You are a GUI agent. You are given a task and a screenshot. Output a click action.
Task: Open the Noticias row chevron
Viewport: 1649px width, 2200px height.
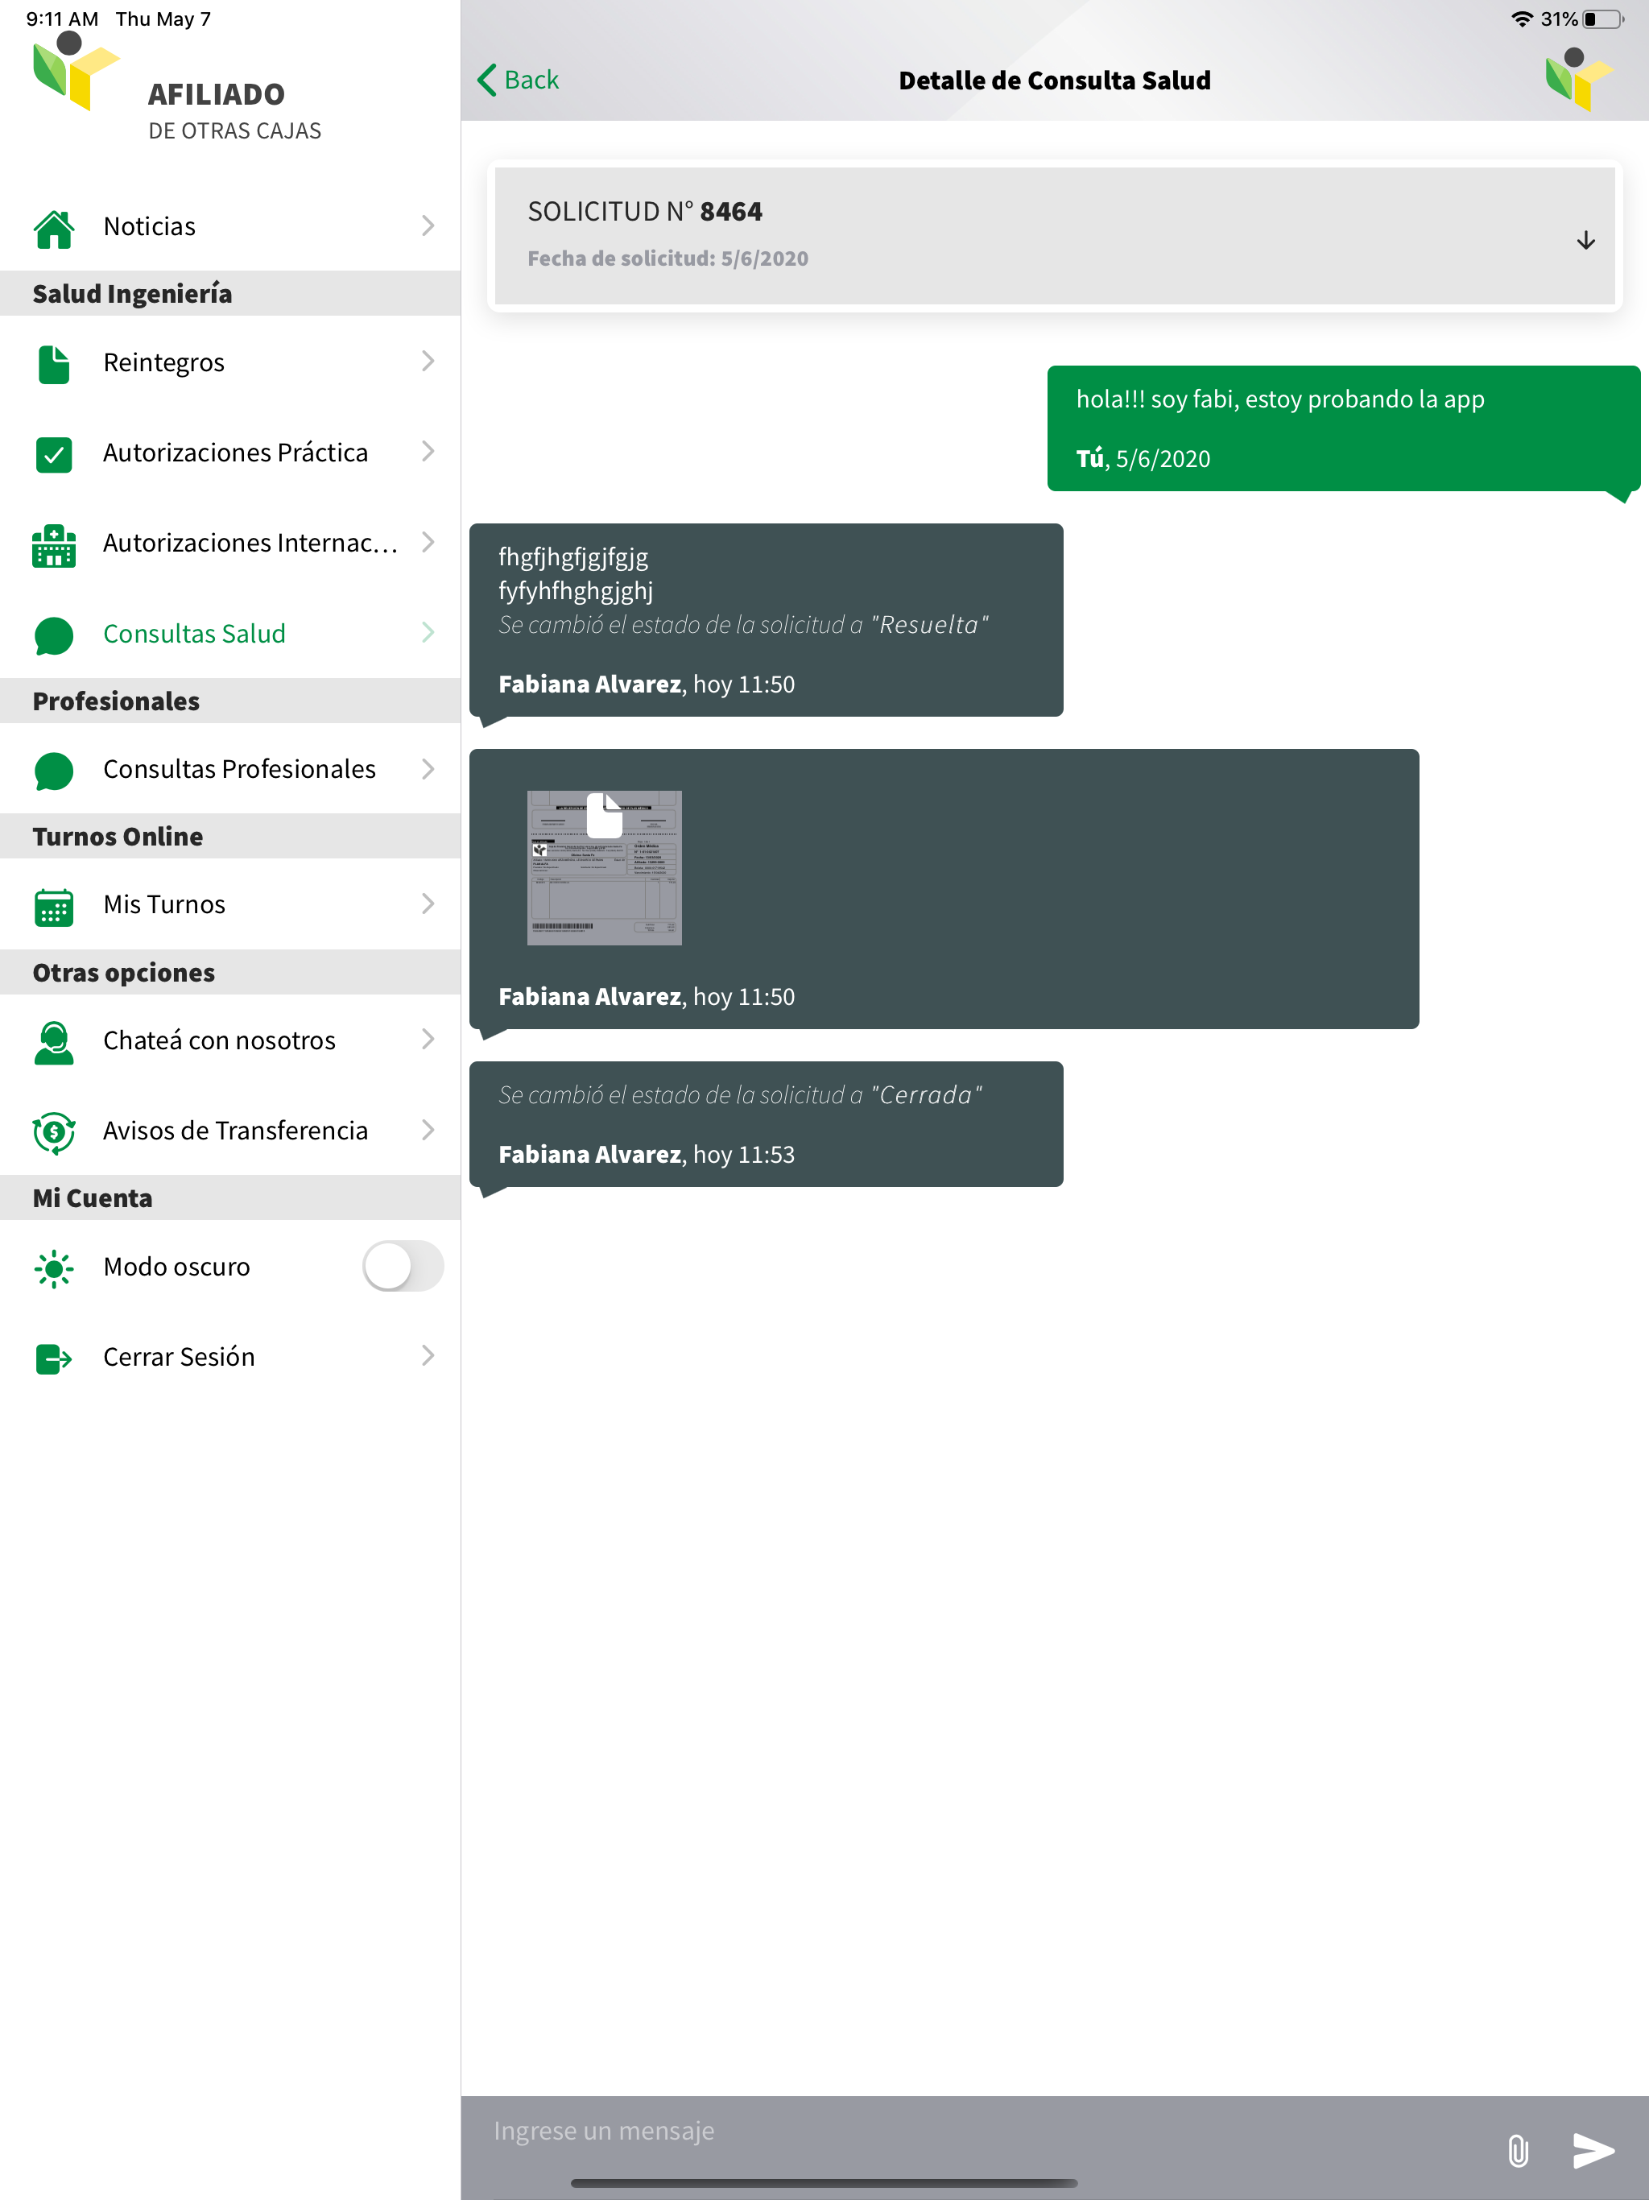pyautogui.click(x=428, y=225)
